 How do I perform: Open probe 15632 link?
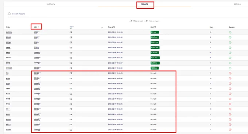(x=8, y=104)
